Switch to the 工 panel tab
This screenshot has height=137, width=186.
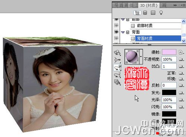[x=137, y=5]
